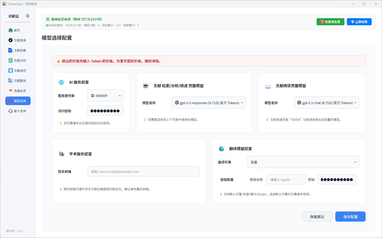This screenshot has height=238, width=382.
Task: Select the 文献分析 sidebar icon
Action: pos(10,61)
